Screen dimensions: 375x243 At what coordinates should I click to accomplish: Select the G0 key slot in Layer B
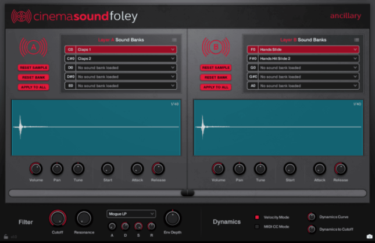click(253, 68)
